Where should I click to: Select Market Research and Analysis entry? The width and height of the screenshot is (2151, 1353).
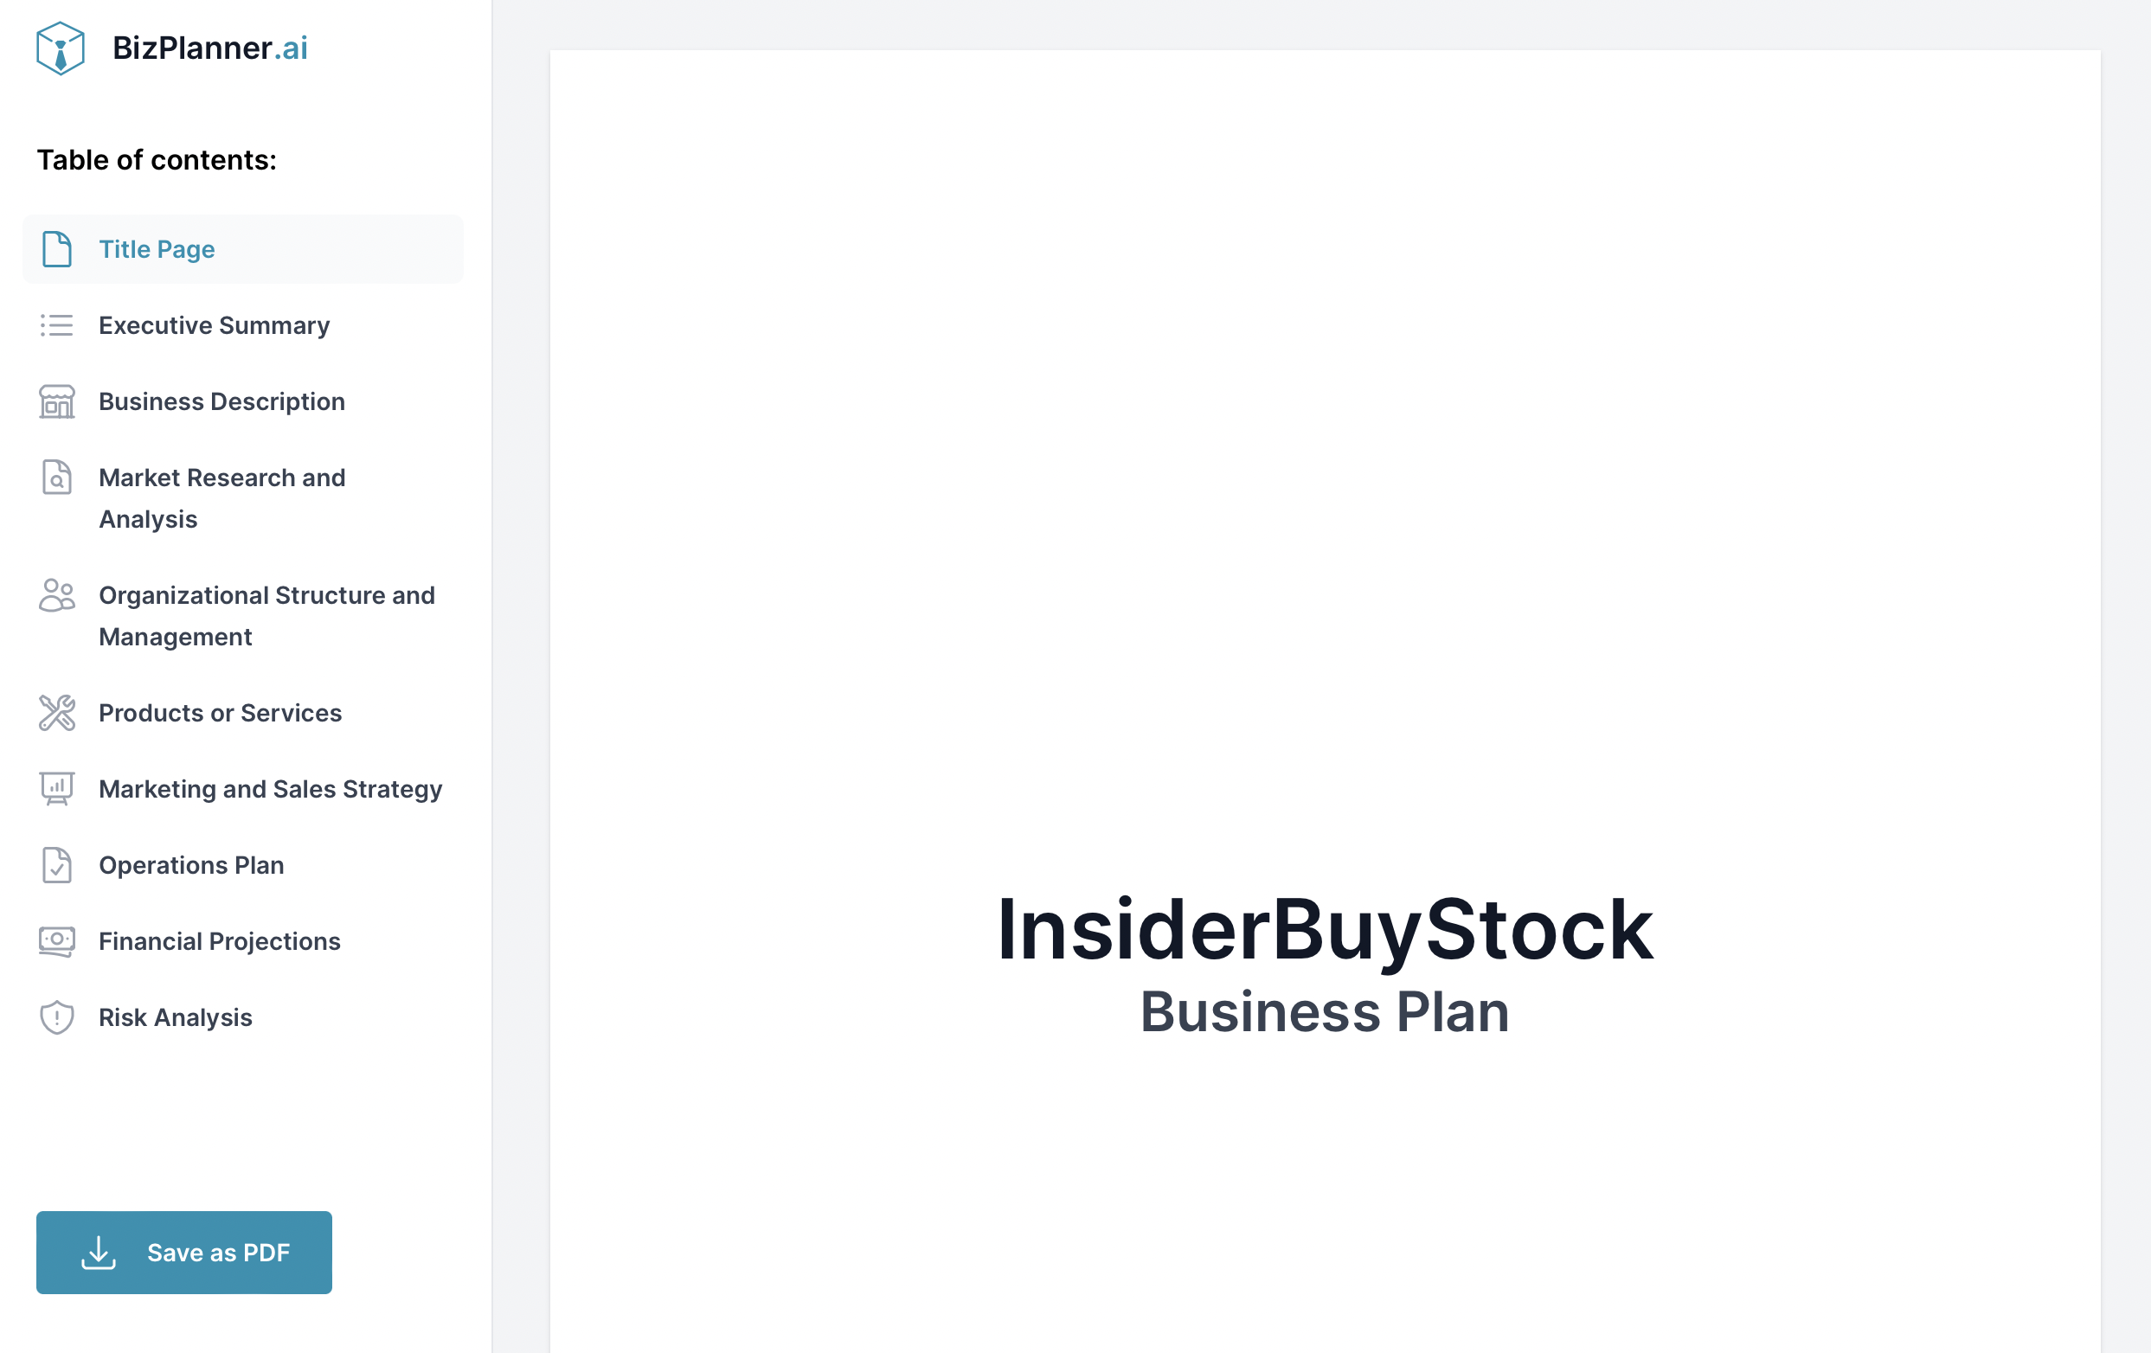222,498
